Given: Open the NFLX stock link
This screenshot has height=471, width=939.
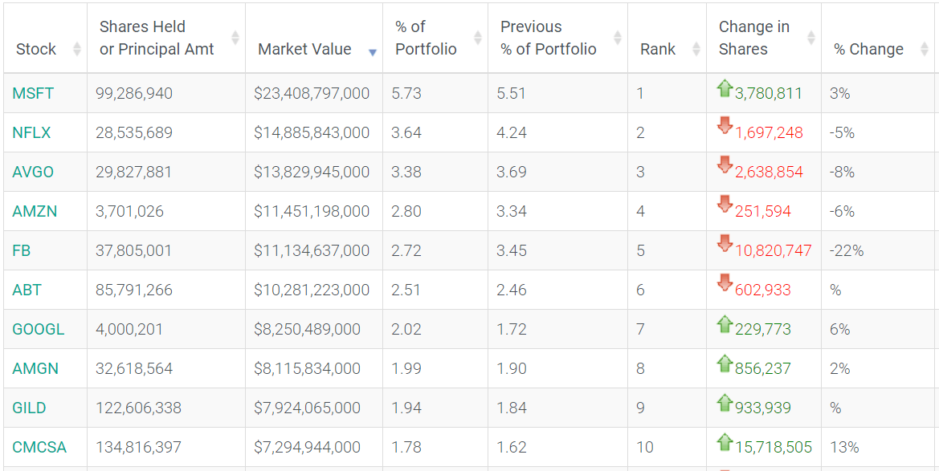Looking at the screenshot, I should 31,132.
